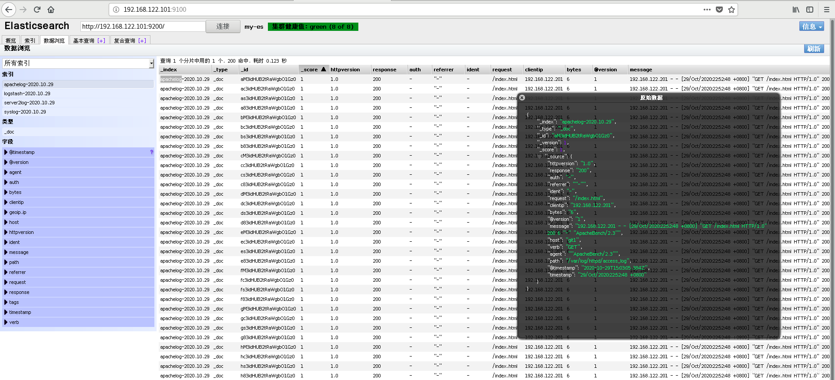The image size is (835, 380).
Task: Sort results by message column
Action: pyautogui.click(x=729, y=70)
